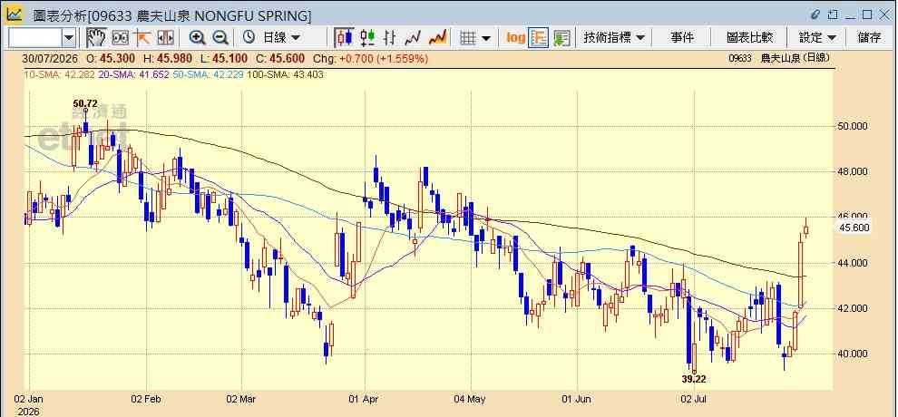Image resolution: width=898 pixels, height=417 pixels.
Task: Click the C: 45.600 close value
Action: pos(280,58)
